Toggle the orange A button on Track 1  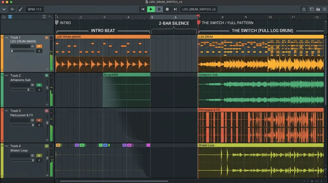(x=39, y=46)
